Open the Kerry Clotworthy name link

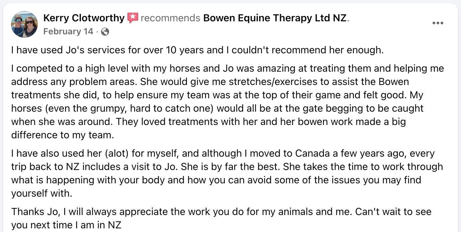coord(84,18)
